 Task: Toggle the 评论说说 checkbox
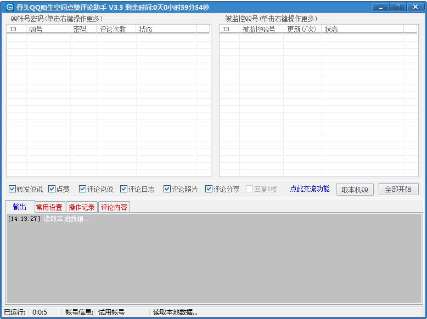coord(83,189)
